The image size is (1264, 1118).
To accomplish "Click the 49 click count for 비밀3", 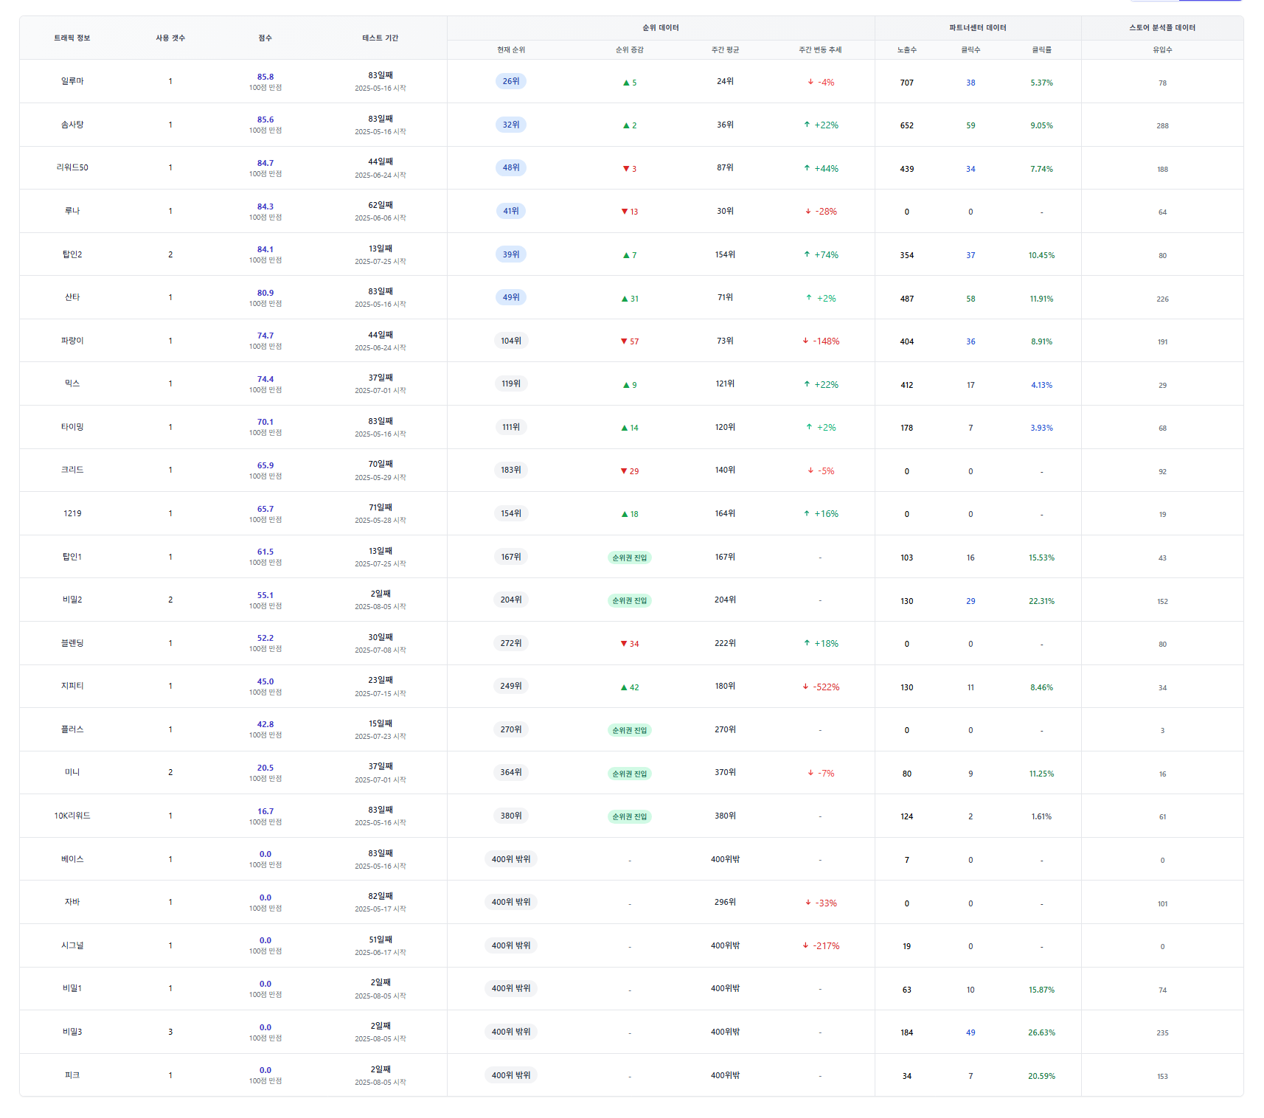I will pyautogui.click(x=970, y=1032).
